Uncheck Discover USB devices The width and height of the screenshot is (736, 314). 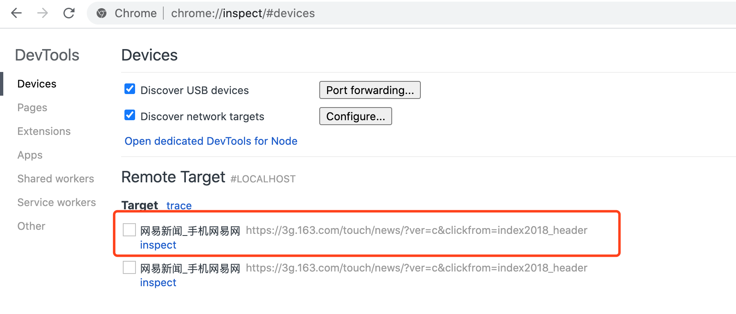coord(130,89)
